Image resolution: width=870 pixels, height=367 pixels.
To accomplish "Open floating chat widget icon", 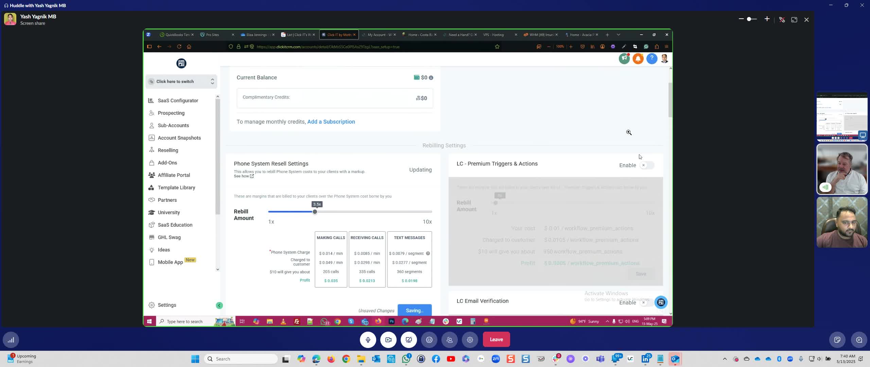I will (x=661, y=302).
